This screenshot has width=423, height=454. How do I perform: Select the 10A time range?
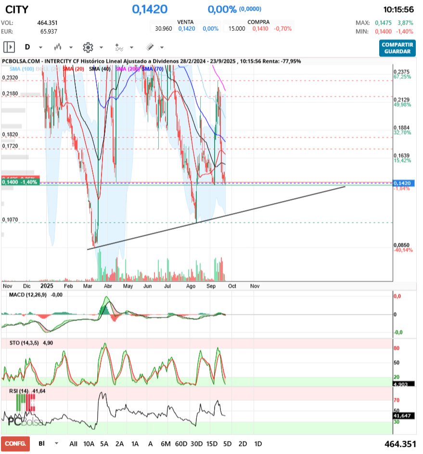click(89, 444)
